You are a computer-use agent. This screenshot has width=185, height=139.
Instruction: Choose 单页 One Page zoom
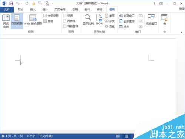[110, 16]
